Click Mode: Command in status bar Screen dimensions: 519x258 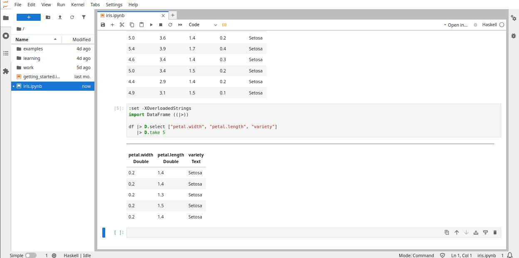[416, 256]
